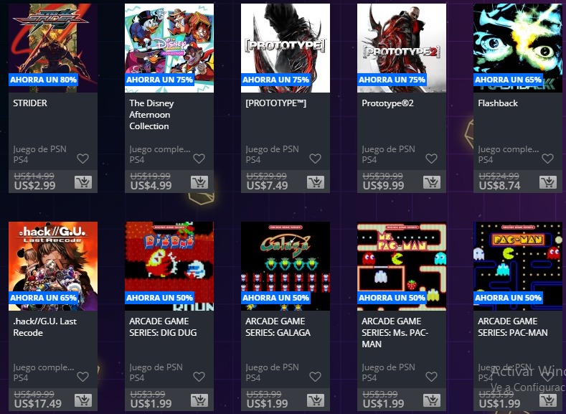Screen dimensions: 566x414
Task: Open ARCADE GAME SERIES: PAC-MAN title link
Action: 513,327
